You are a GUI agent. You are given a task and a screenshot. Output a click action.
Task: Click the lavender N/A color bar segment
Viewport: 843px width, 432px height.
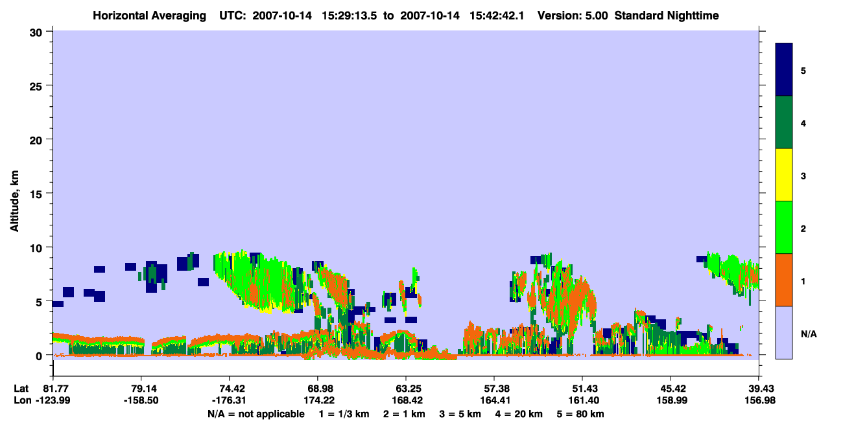click(x=784, y=332)
